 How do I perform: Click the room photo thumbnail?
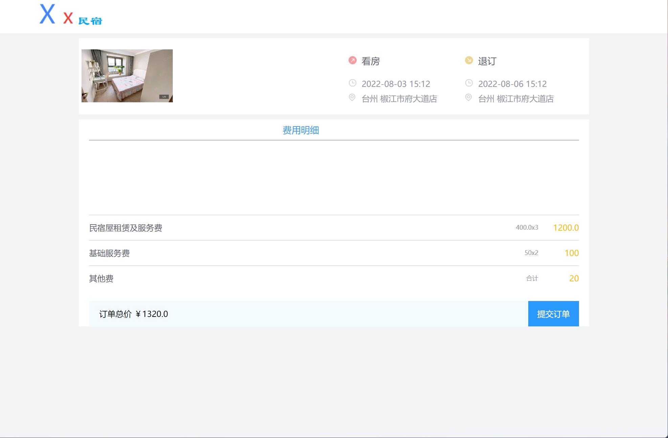(127, 75)
